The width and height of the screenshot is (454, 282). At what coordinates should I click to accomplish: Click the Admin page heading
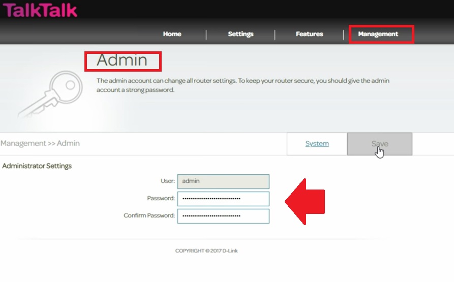(122, 60)
